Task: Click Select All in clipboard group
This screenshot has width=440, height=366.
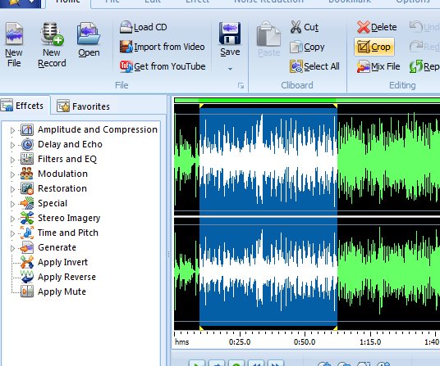Action: 314,66
